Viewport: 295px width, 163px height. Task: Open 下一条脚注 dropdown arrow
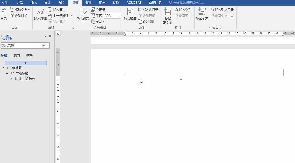click(x=72, y=16)
